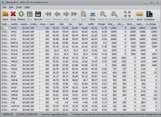Go to First page icon

point(48,14)
